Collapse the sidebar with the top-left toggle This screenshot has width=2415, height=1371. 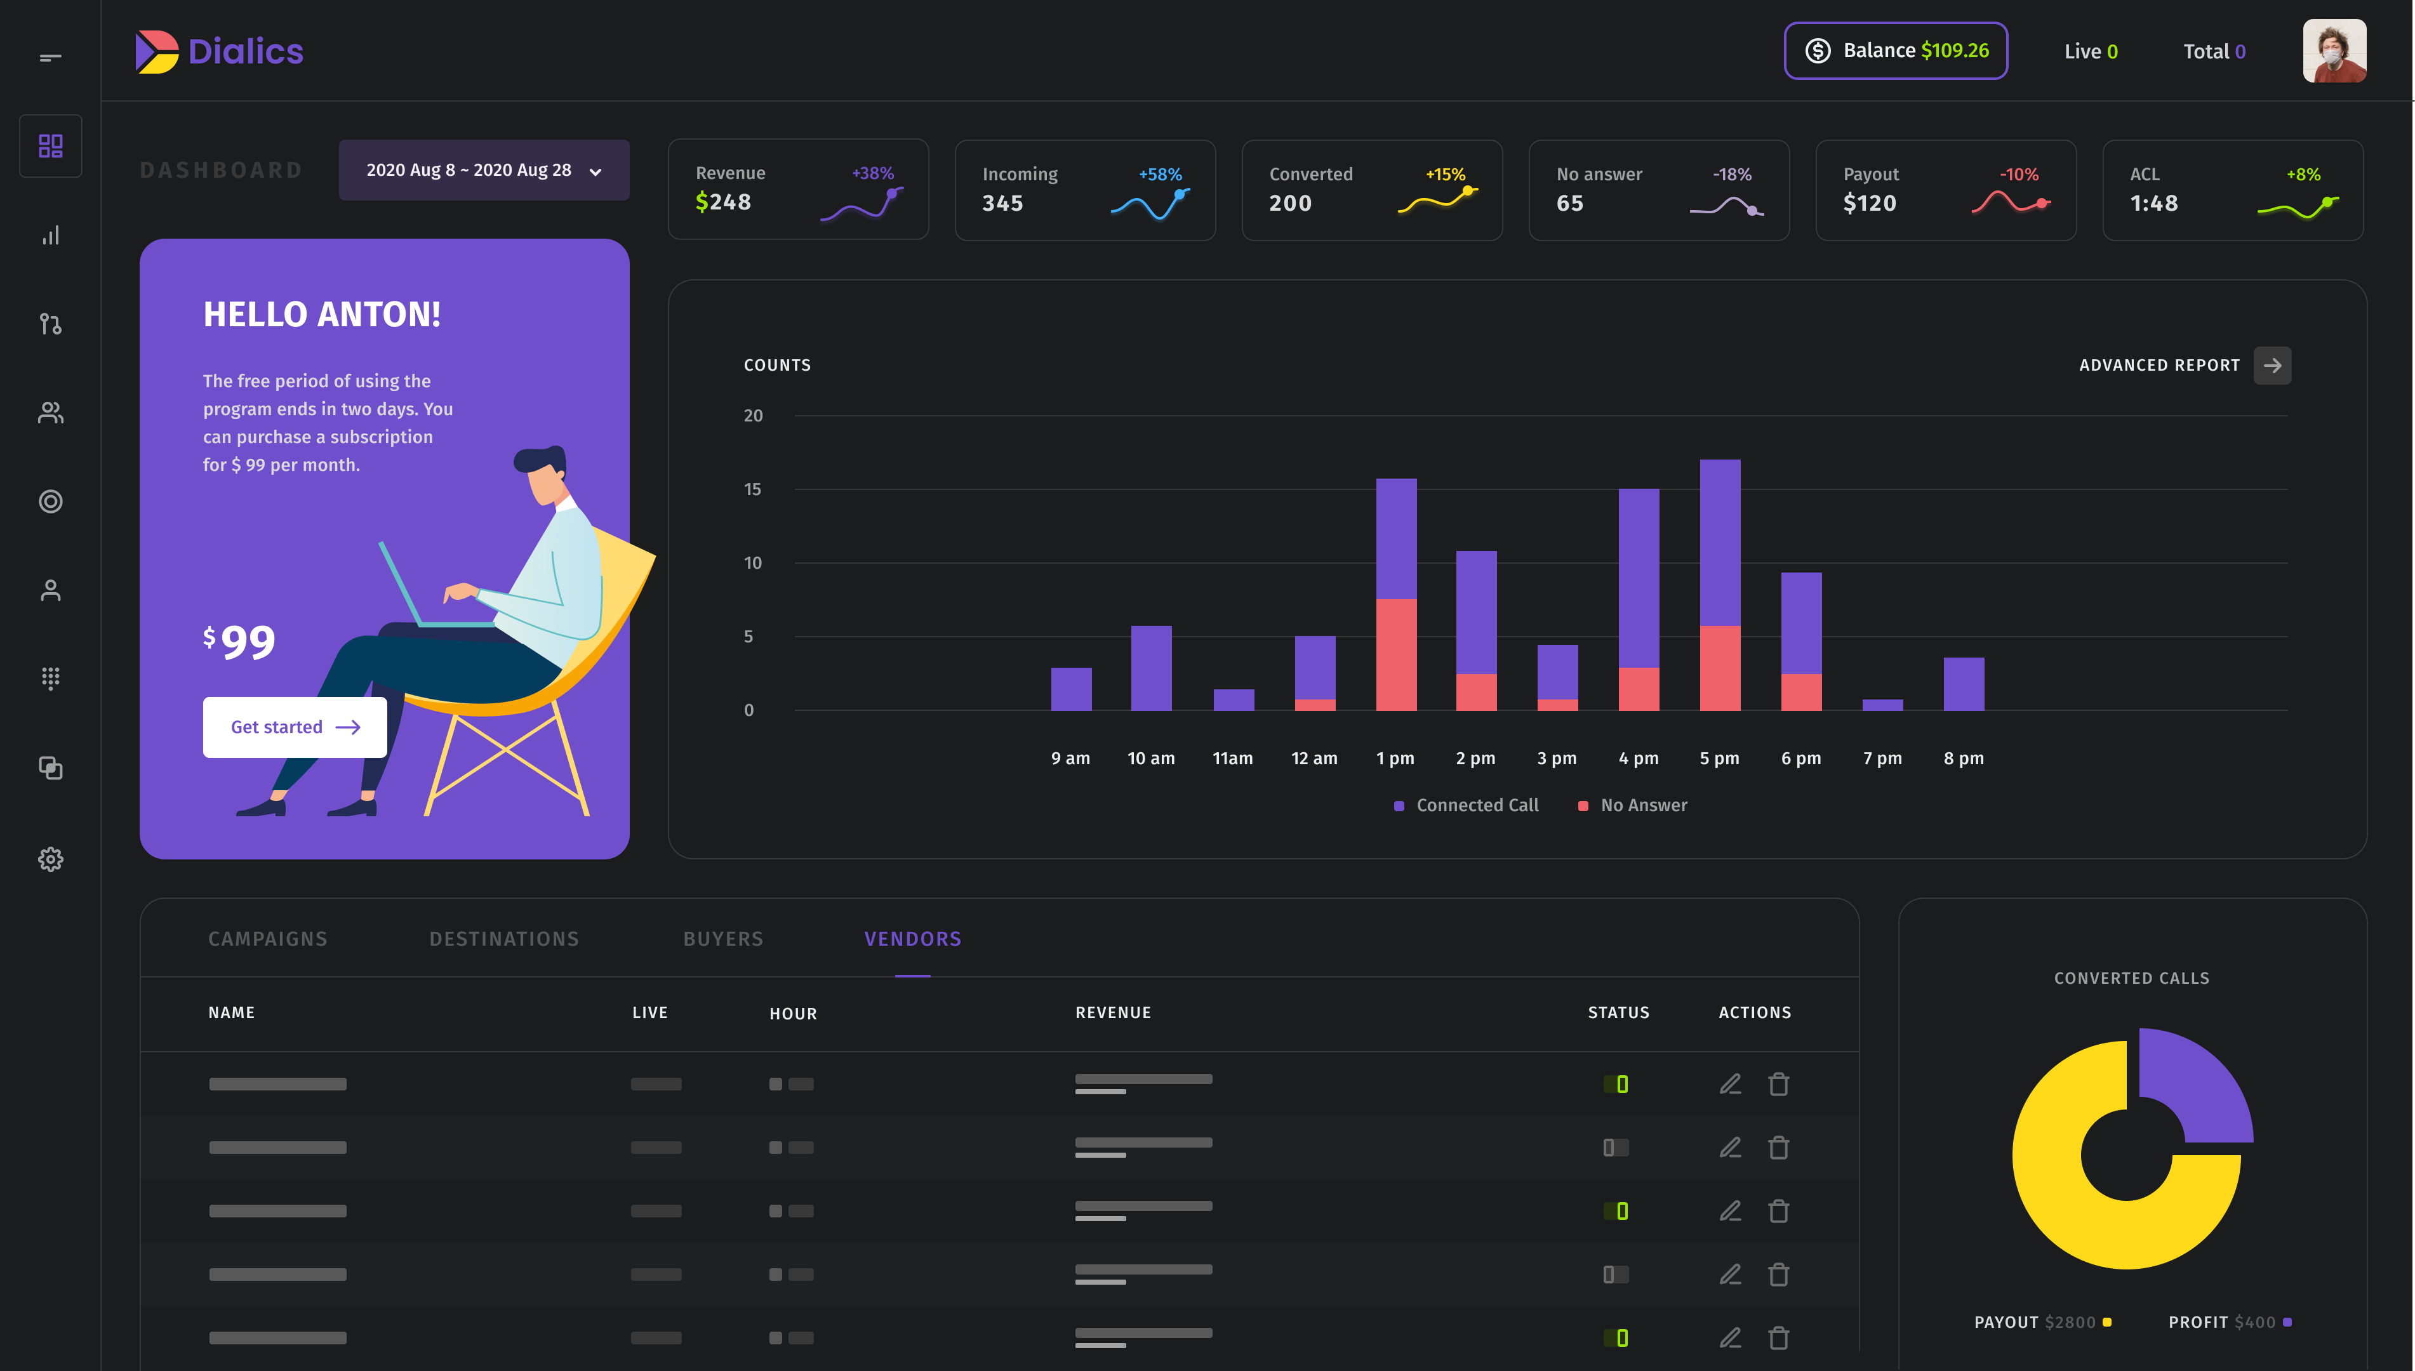click(x=49, y=56)
